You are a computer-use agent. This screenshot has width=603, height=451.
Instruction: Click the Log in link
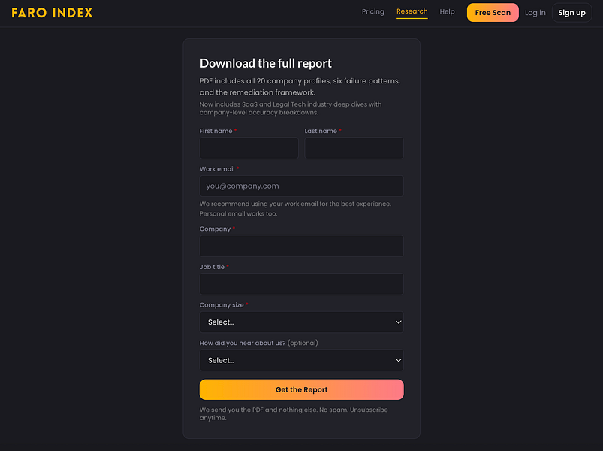coord(535,13)
